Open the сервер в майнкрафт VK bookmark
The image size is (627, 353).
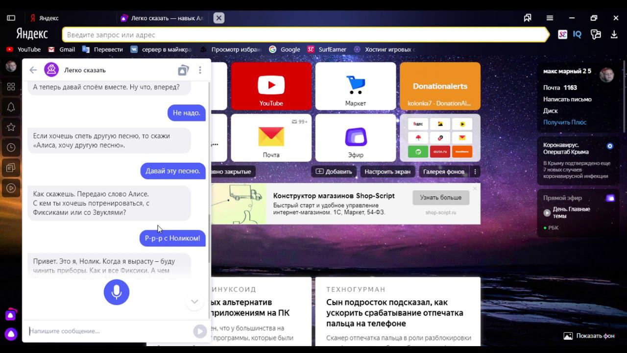161,50
